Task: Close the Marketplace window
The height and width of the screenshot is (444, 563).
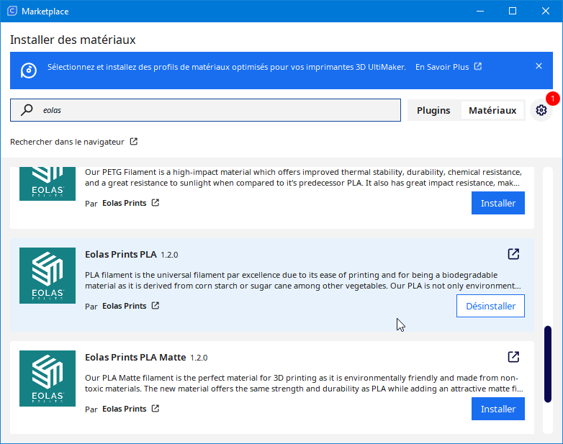Action: click(x=546, y=11)
